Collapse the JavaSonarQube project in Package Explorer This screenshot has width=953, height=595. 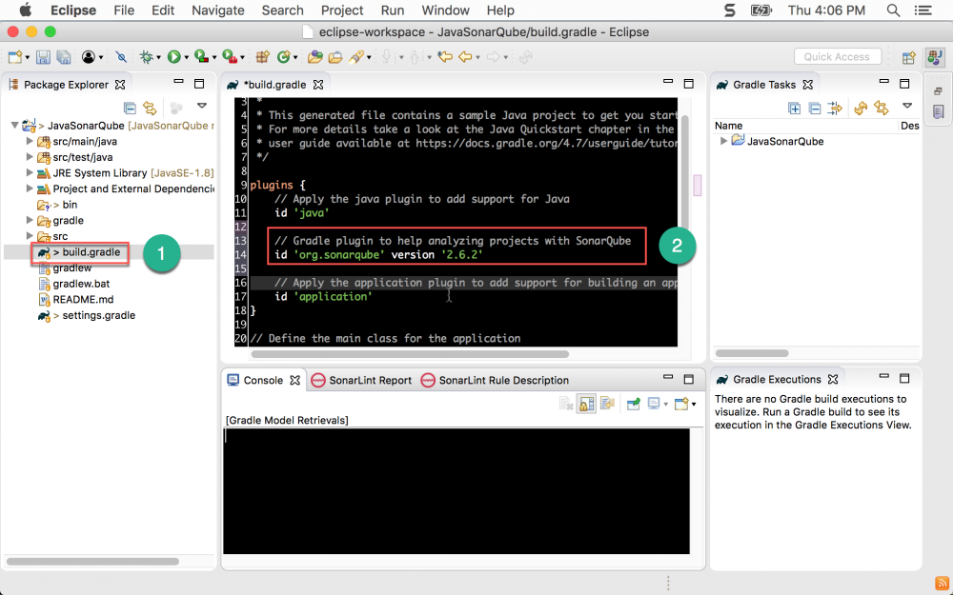(14, 126)
